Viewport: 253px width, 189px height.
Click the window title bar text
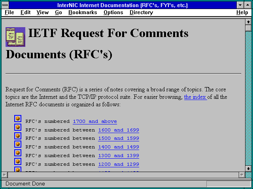[x=123, y=5]
